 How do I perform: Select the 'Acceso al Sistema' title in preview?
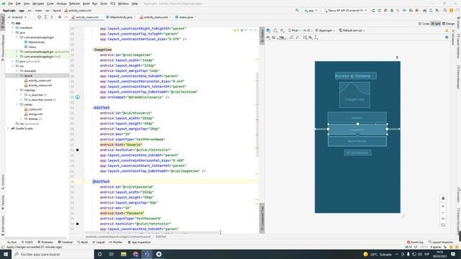pos(355,76)
